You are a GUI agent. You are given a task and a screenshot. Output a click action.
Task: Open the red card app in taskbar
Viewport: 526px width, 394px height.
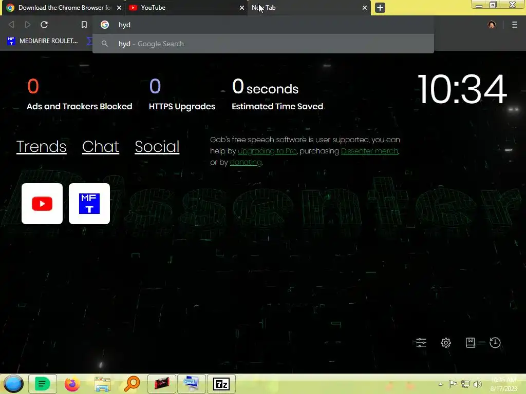(x=162, y=384)
